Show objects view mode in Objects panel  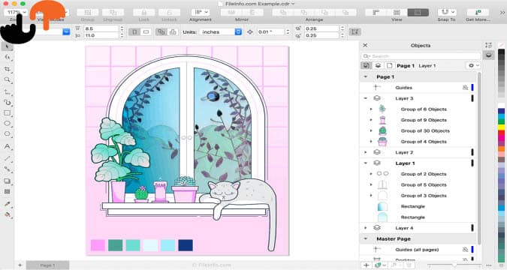(366, 65)
